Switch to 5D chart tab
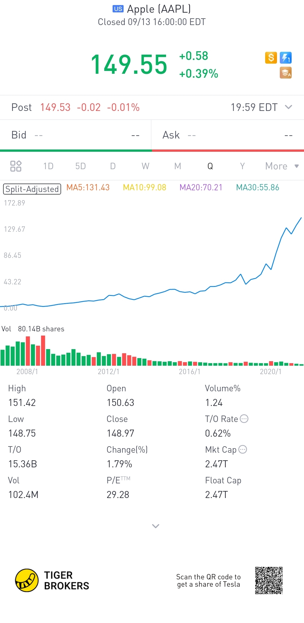Screen dimensions: 304x623 (81, 166)
